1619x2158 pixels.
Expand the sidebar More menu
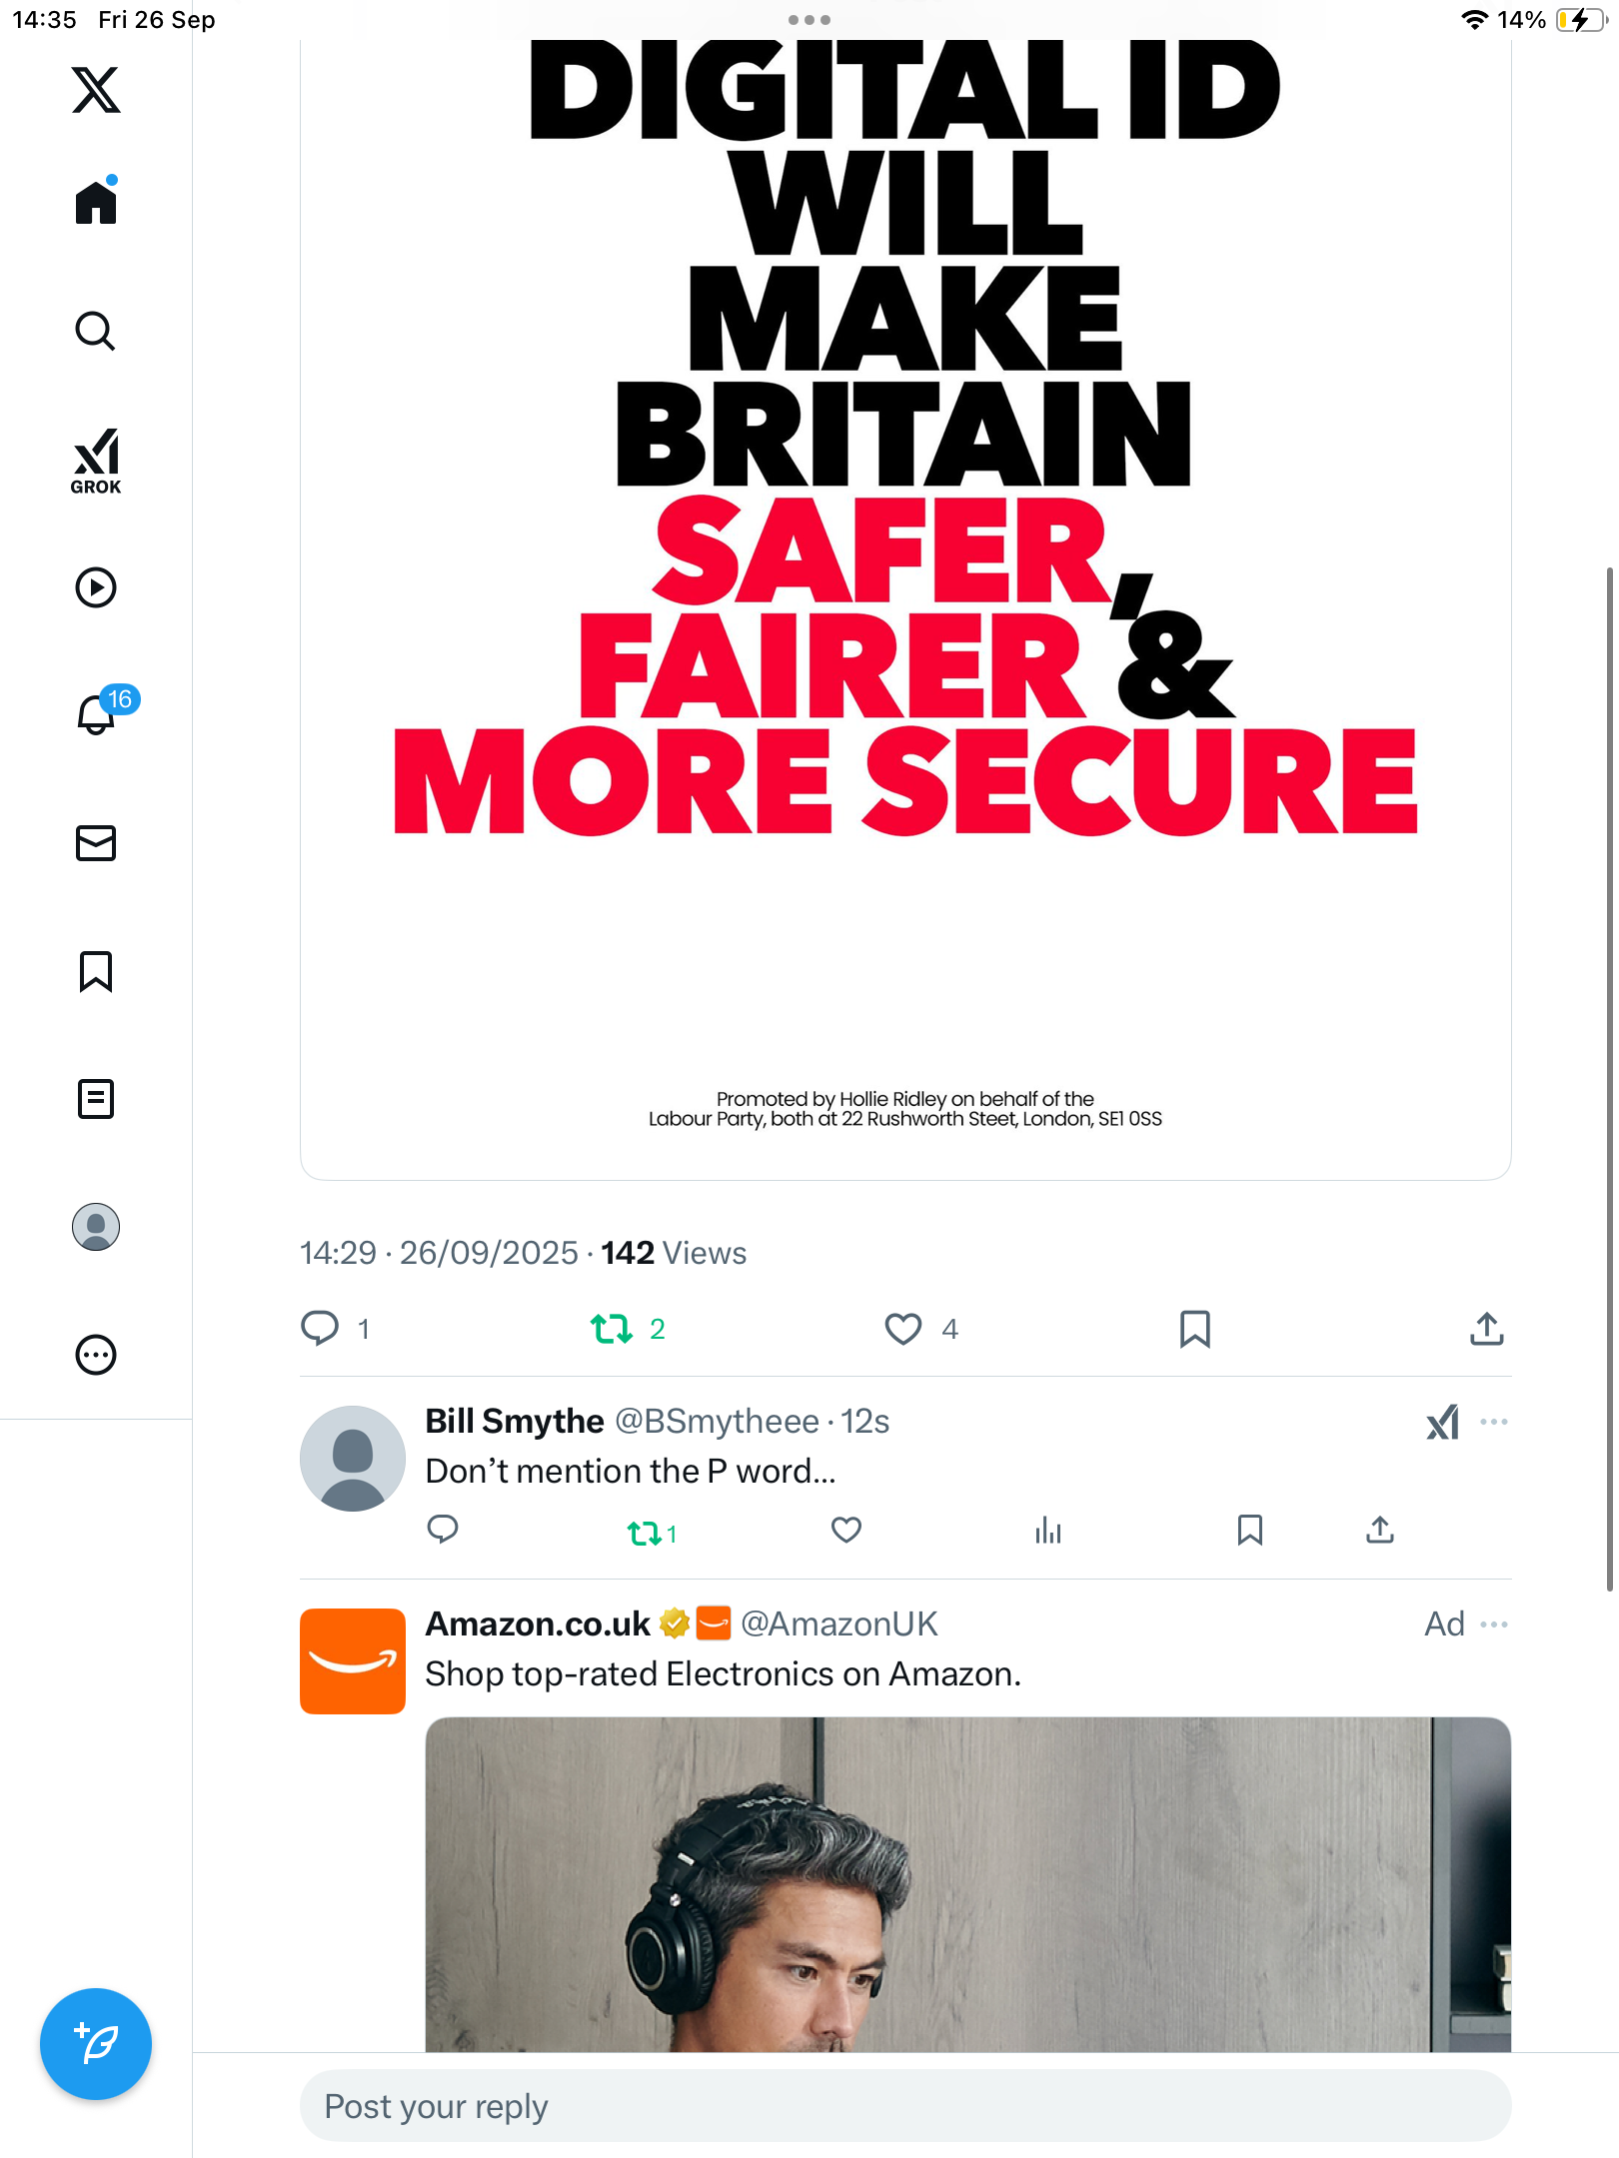(96, 1355)
